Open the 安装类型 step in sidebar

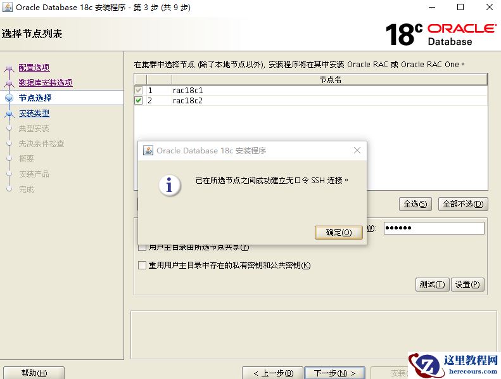coord(34,113)
